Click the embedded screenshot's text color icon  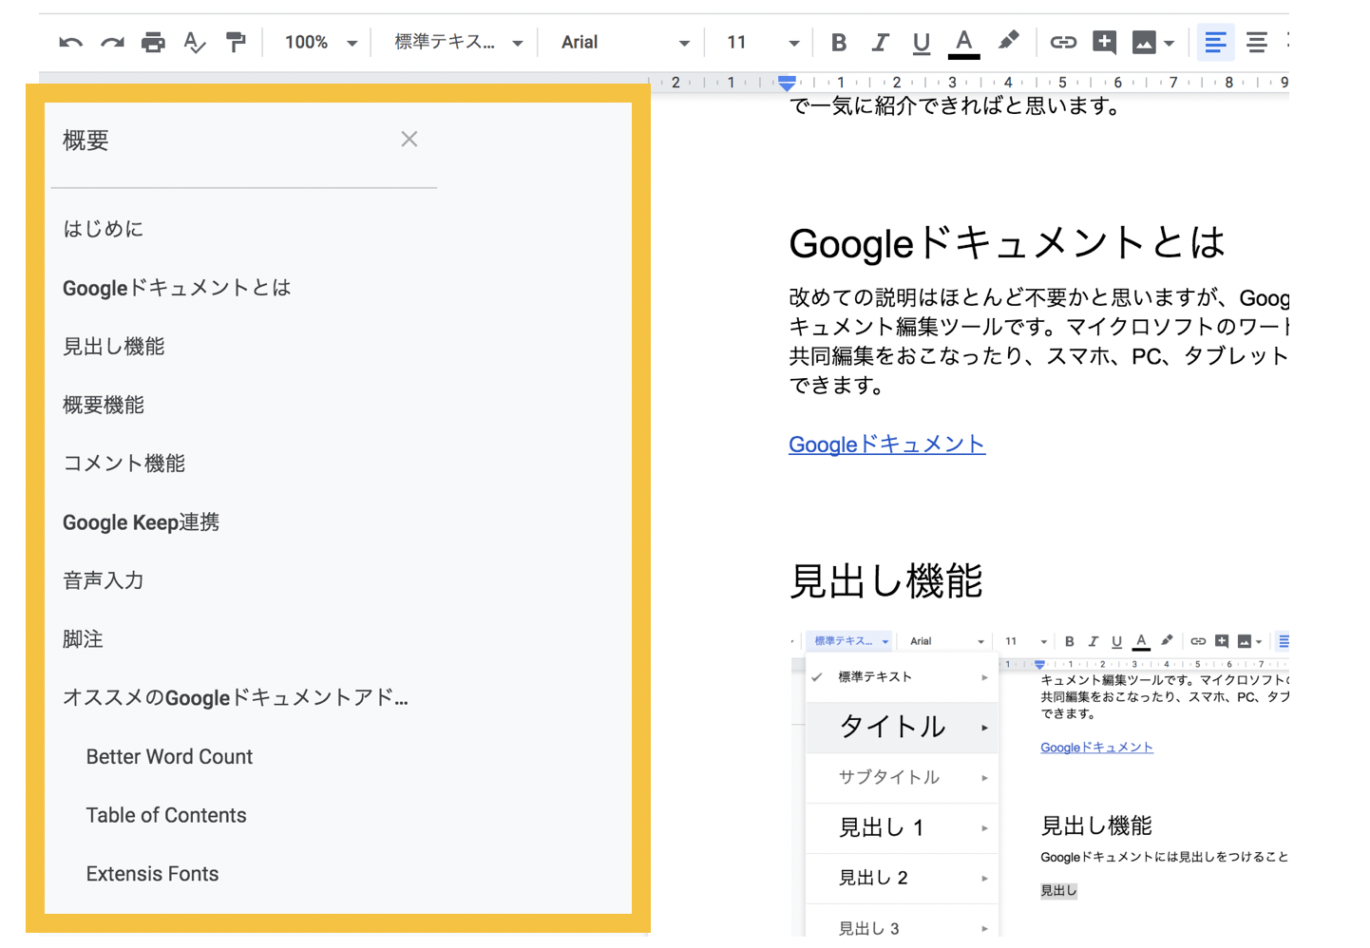point(1141,641)
